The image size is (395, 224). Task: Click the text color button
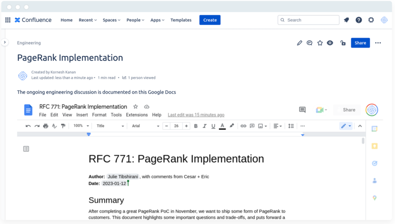coord(222,126)
